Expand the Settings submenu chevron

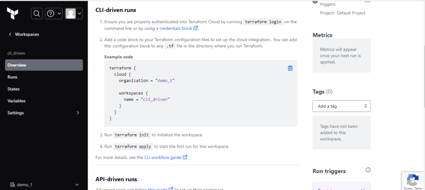[x=78, y=113]
